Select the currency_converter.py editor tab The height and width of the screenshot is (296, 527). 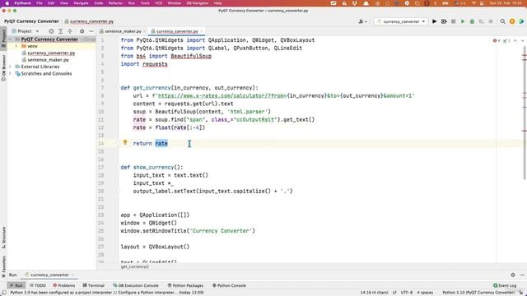point(177,31)
